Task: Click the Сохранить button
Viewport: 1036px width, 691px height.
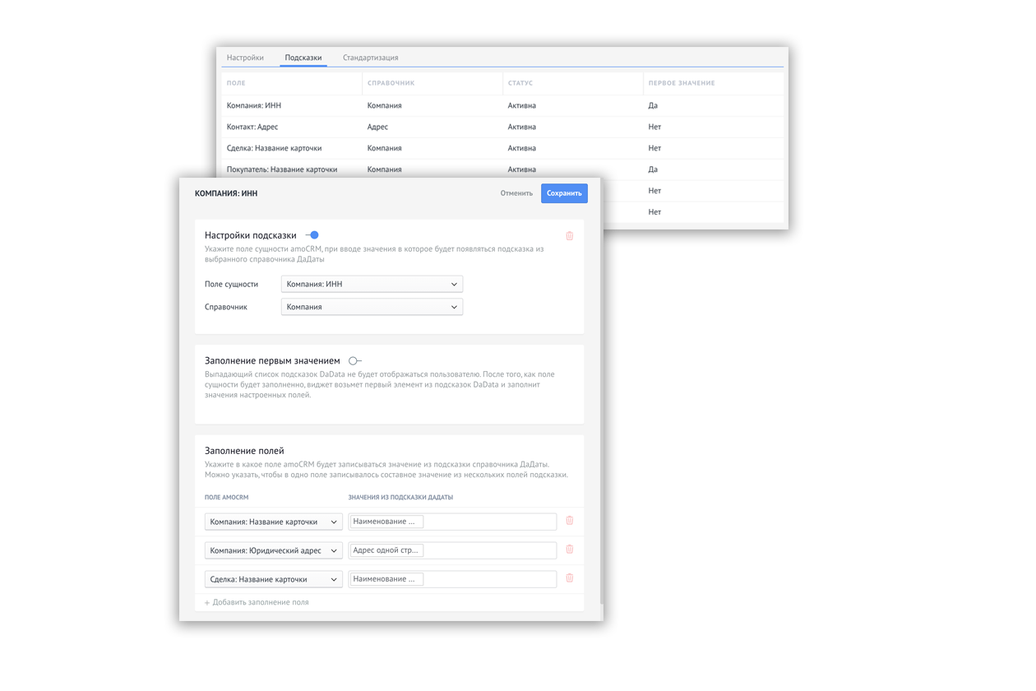Action: (564, 193)
